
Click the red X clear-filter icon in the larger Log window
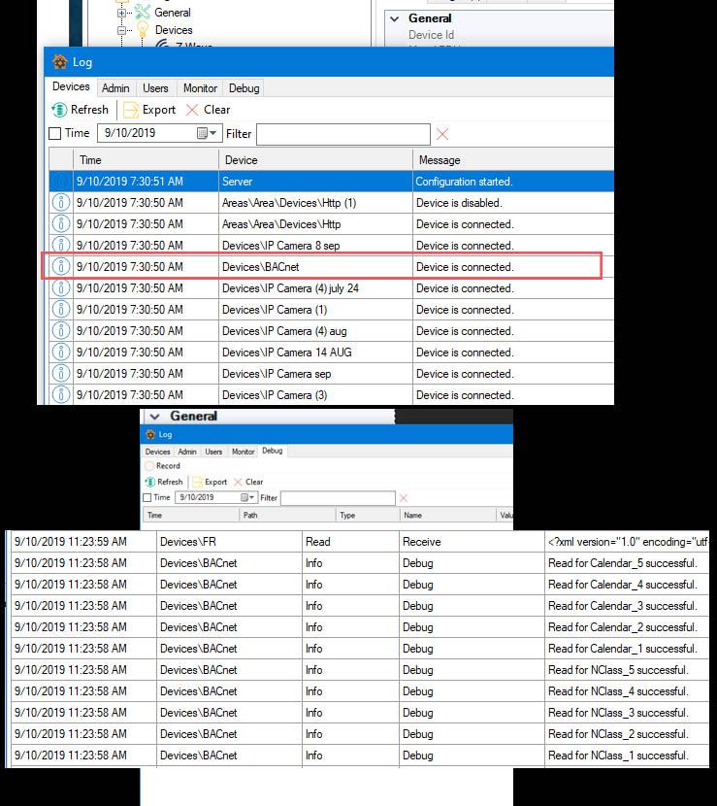coord(442,134)
